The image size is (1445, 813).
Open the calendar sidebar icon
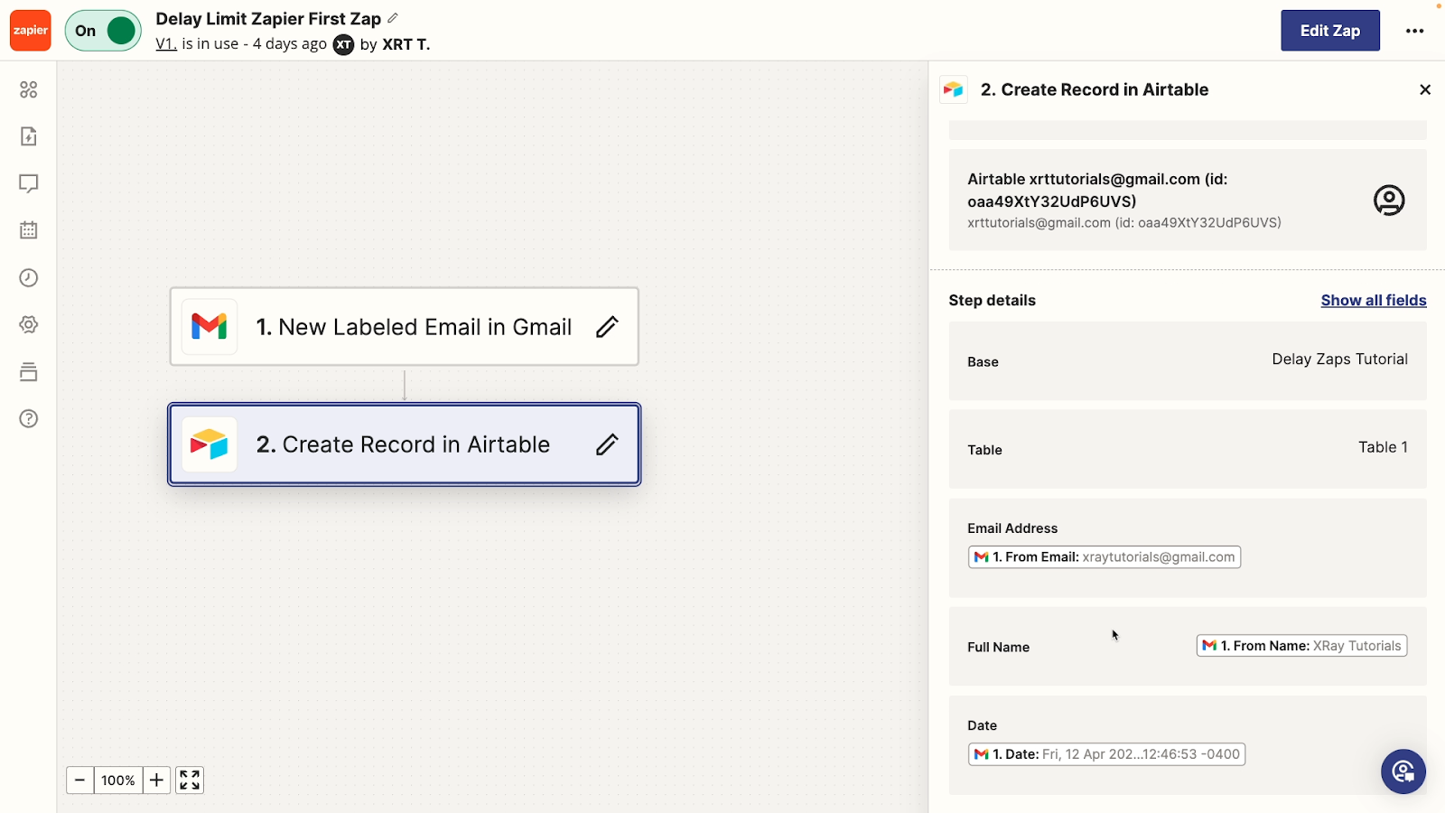pos(29,230)
